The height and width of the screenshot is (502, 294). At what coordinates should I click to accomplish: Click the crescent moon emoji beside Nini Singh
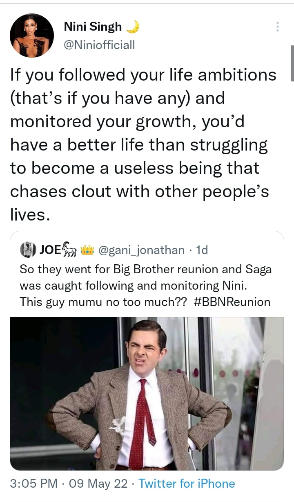133,27
